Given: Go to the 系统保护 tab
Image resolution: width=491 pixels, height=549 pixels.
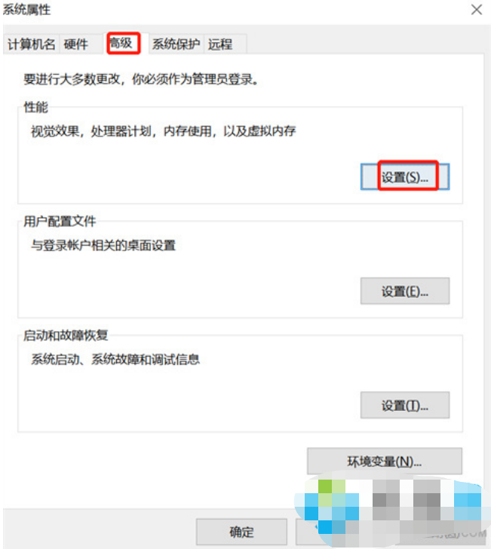Looking at the screenshot, I should click(x=176, y=44).
